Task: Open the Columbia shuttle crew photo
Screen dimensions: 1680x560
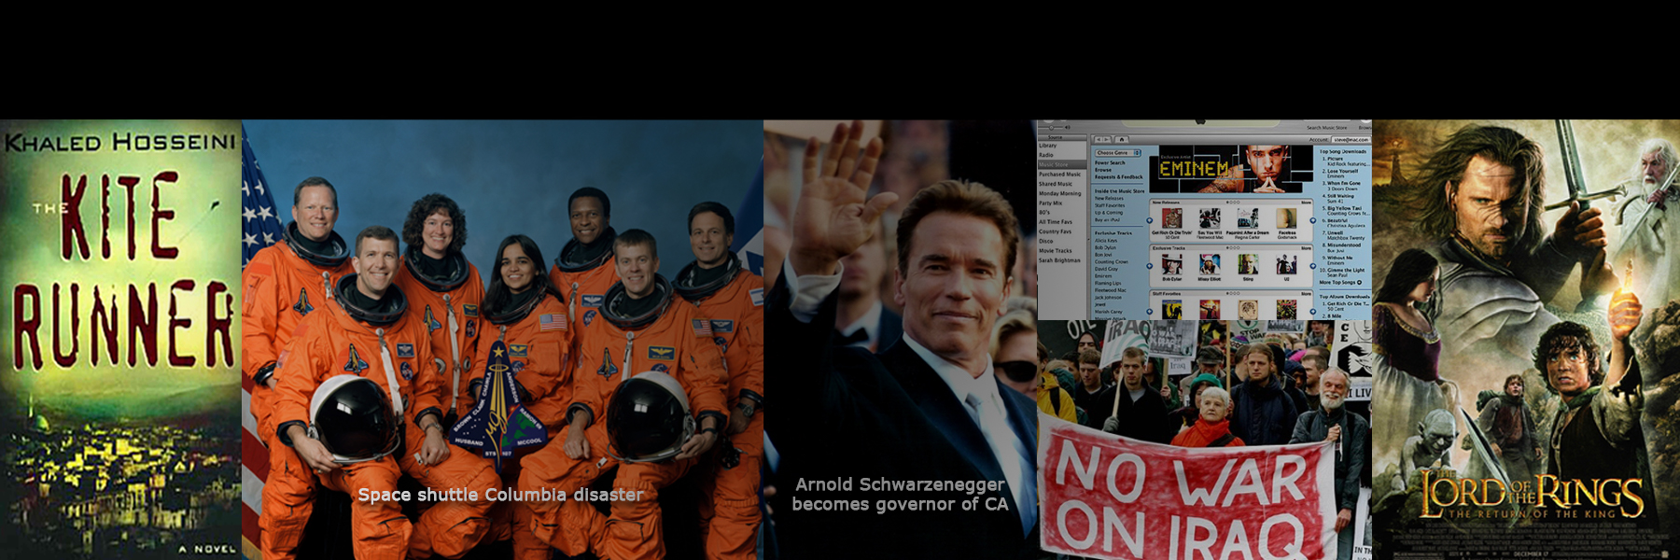Action: click(x=502, y=340)
